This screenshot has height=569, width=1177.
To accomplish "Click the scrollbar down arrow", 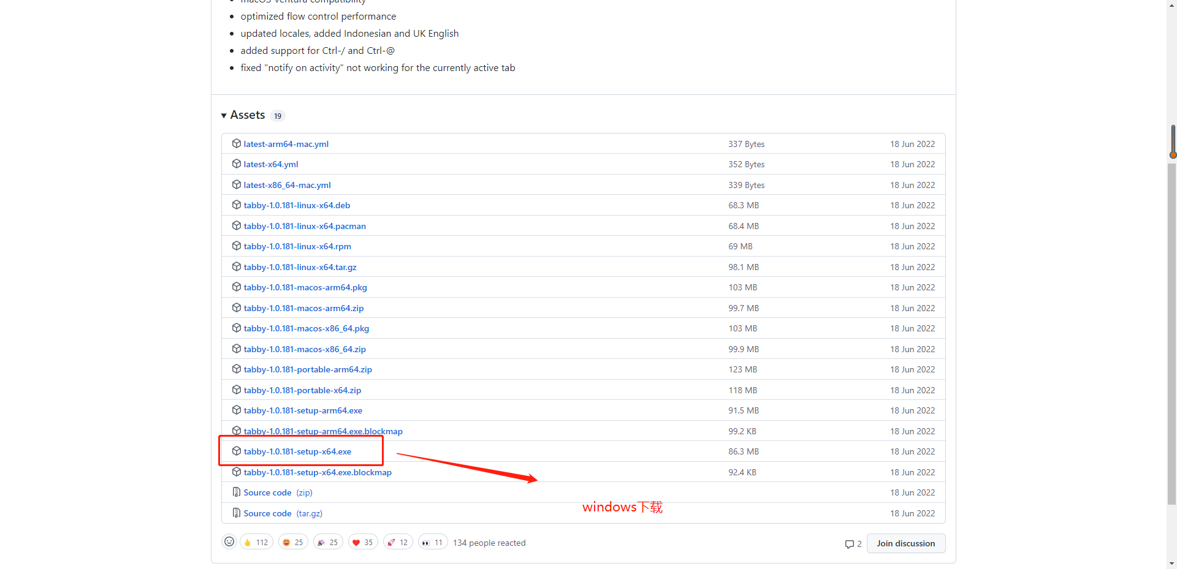I will point(1172,563).
